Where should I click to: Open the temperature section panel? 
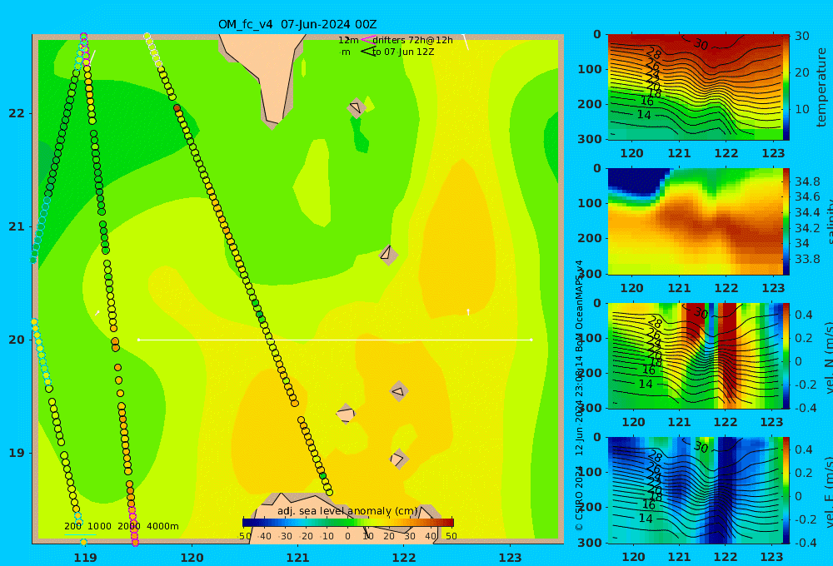(x=695, y=87)
